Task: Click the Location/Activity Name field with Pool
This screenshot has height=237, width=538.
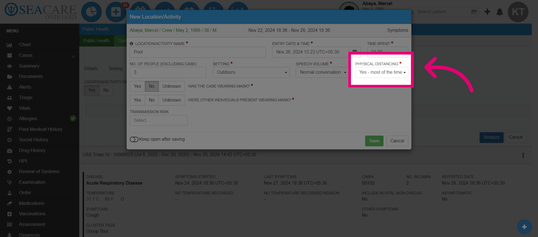Action: 198,52
